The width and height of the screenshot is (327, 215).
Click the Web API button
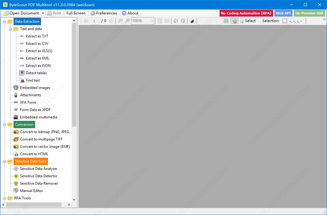283,13
